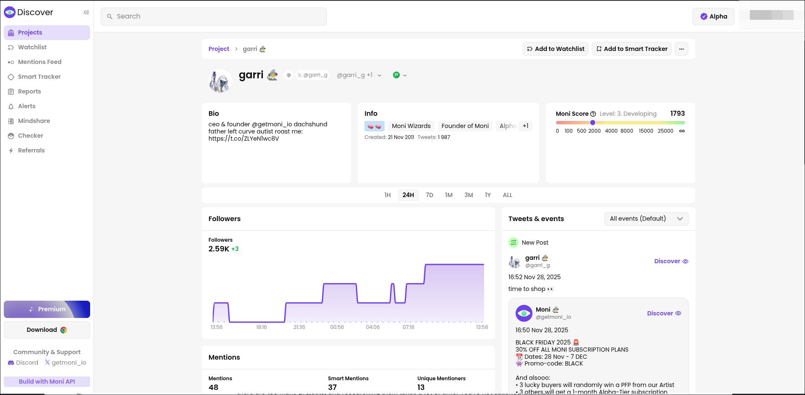The image size is (805, 395).
Task: Open the Watchlist sidebar item
Action: click(32, 47)
